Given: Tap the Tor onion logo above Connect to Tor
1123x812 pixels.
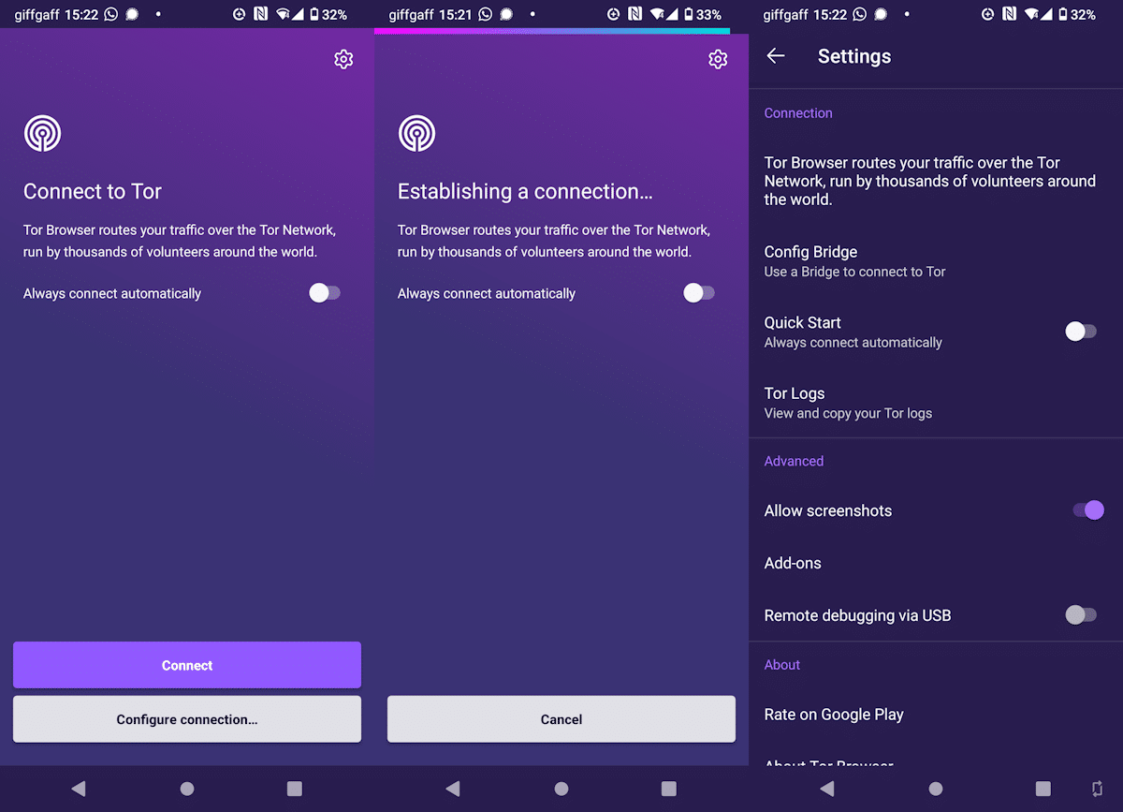Looking at the screenshot, I should pos(42,134).
